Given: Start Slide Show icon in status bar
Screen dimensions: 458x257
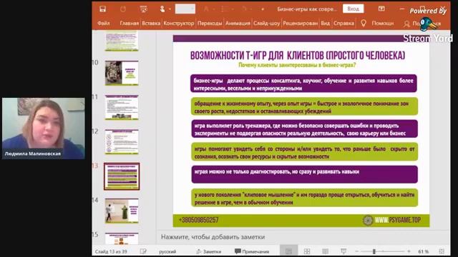Looking at the screenshot, I should pos(343,251).
